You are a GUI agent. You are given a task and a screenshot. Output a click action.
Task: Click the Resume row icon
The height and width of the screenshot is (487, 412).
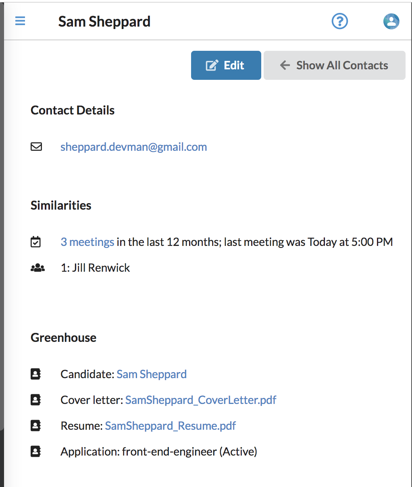[36, 426]
